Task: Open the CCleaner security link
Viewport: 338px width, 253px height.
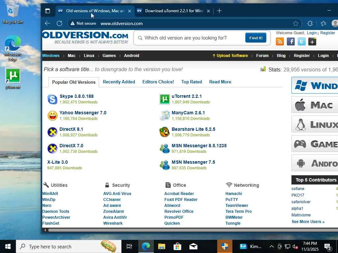Action: click(x=112, y=199)
